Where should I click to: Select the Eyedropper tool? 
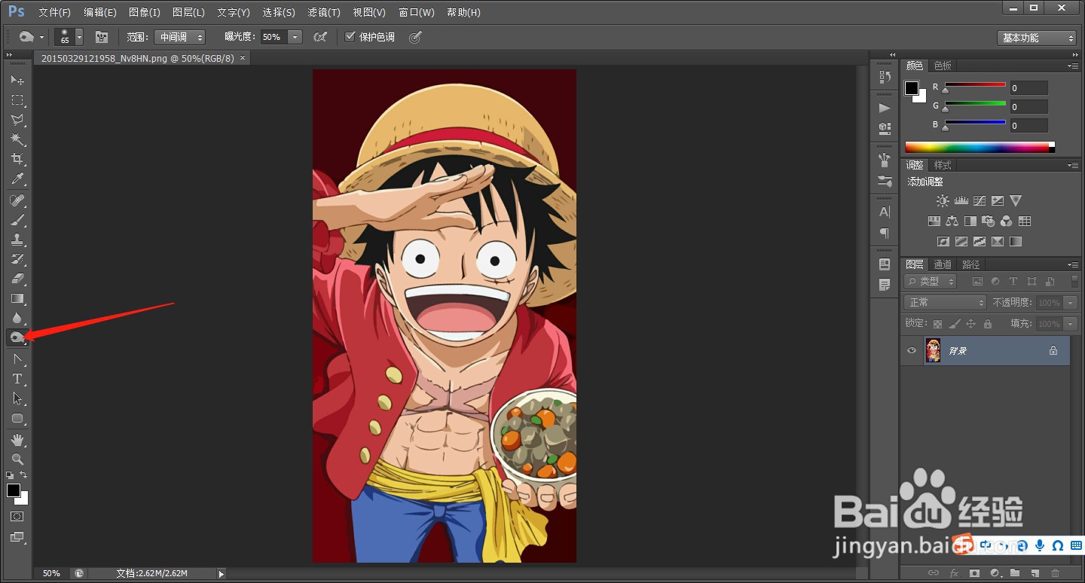(17, 179)
